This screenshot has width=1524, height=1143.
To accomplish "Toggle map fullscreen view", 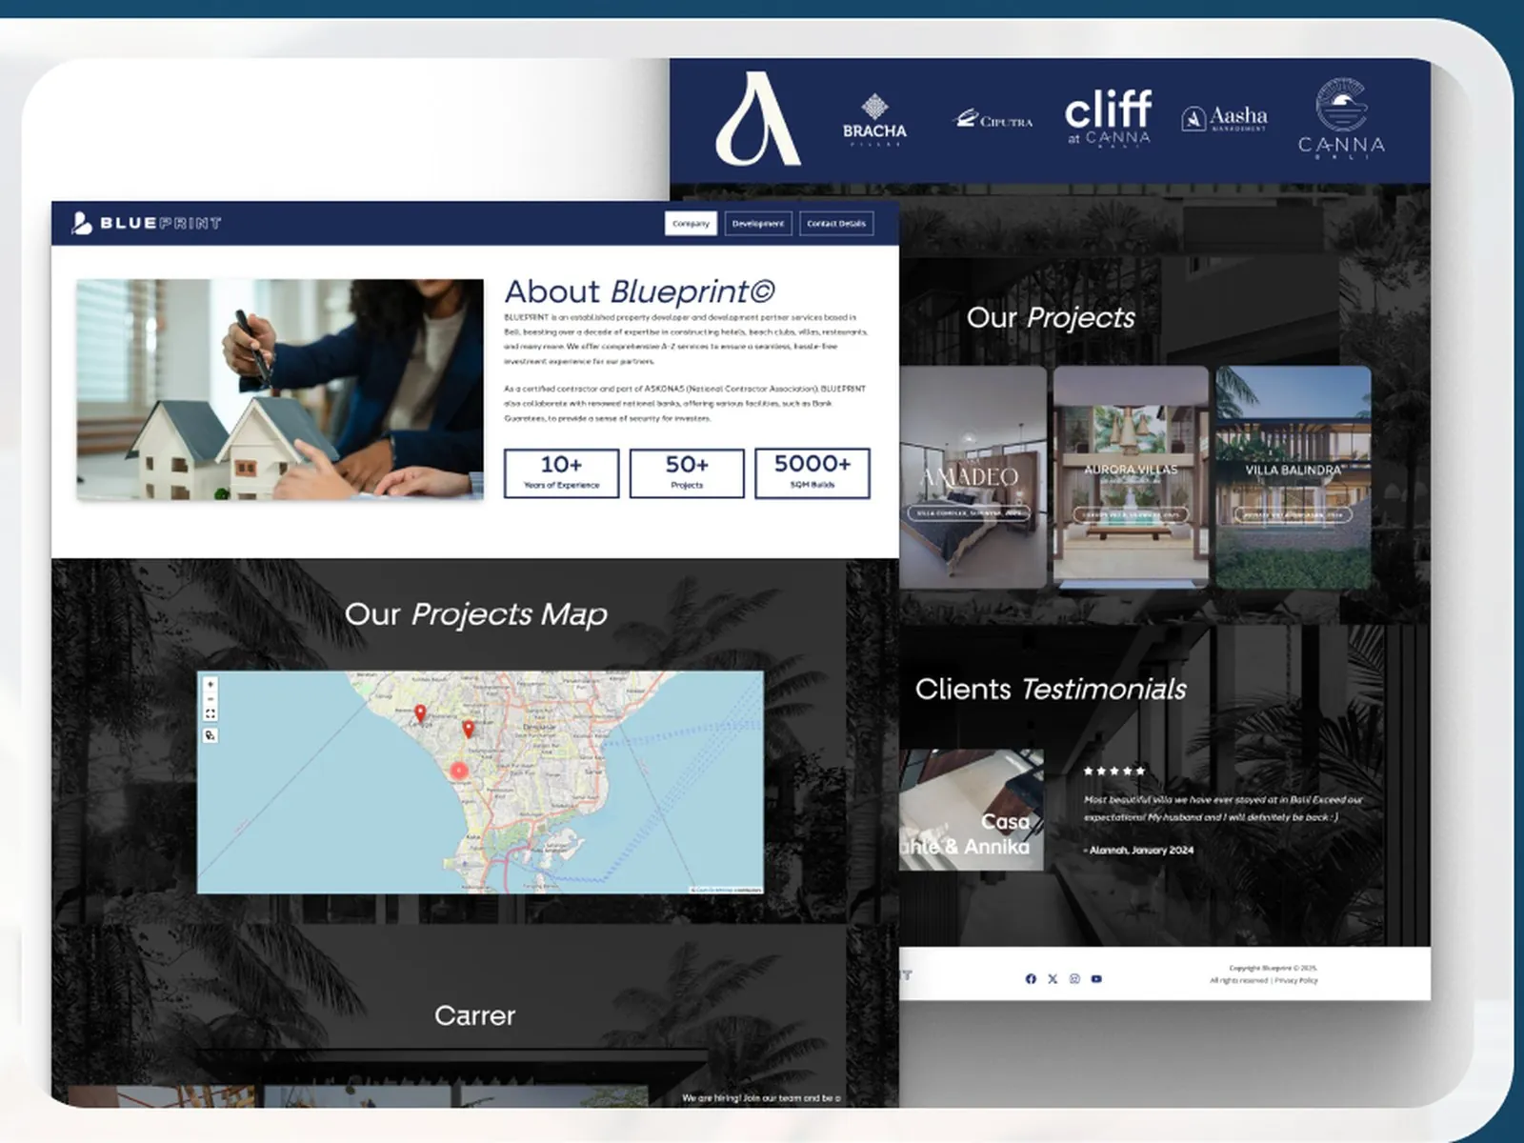I will click(x=211, y=713).
